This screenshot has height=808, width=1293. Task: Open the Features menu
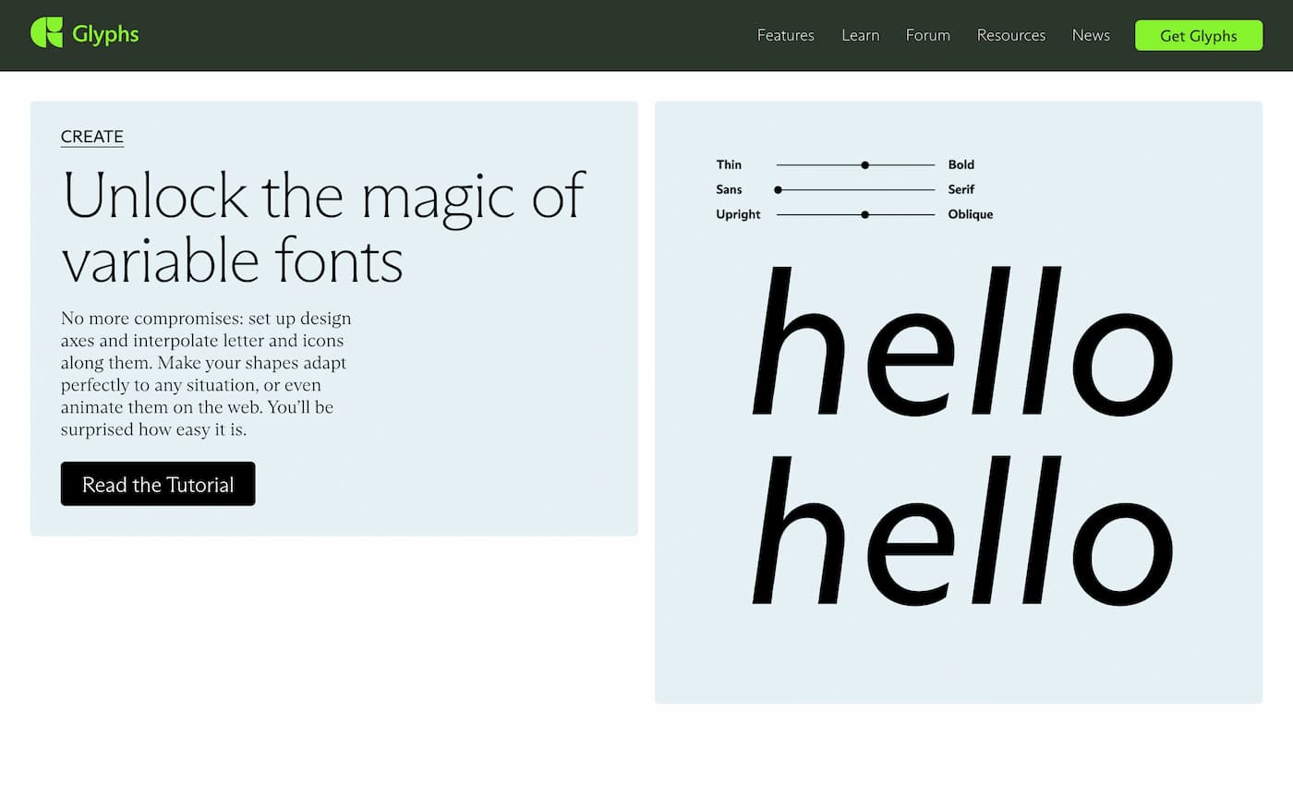(785, 35)
